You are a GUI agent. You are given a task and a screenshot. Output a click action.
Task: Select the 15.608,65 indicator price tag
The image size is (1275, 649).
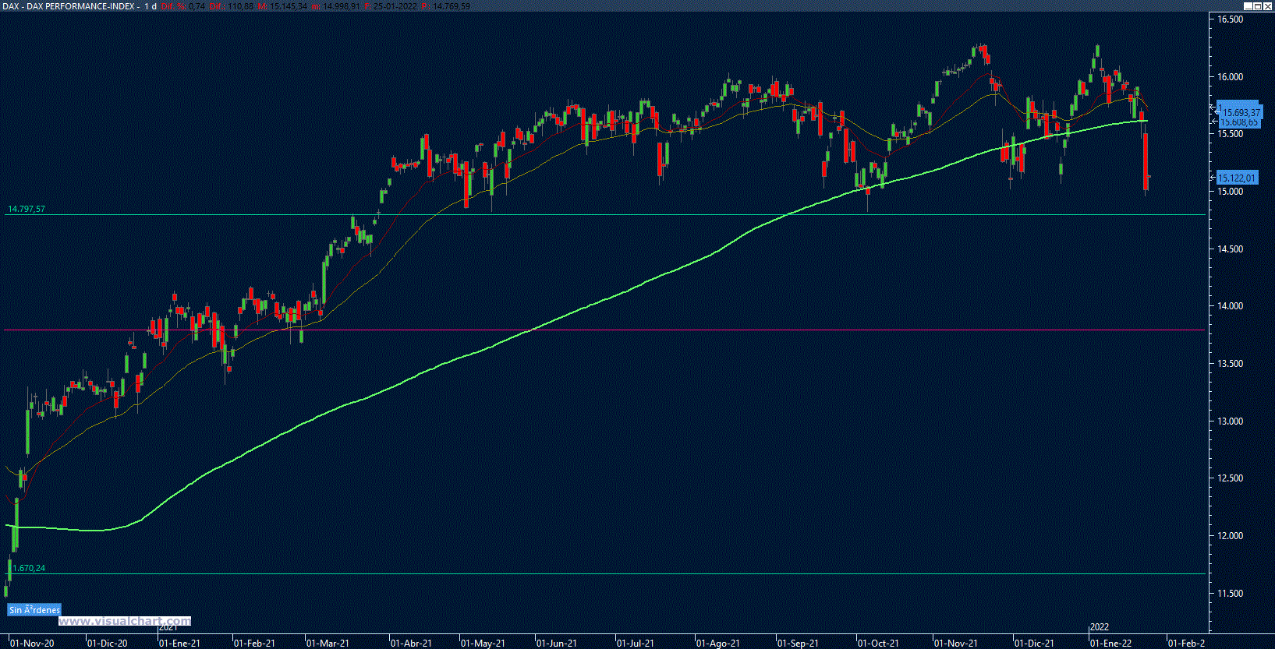(x=1240, y=123)
